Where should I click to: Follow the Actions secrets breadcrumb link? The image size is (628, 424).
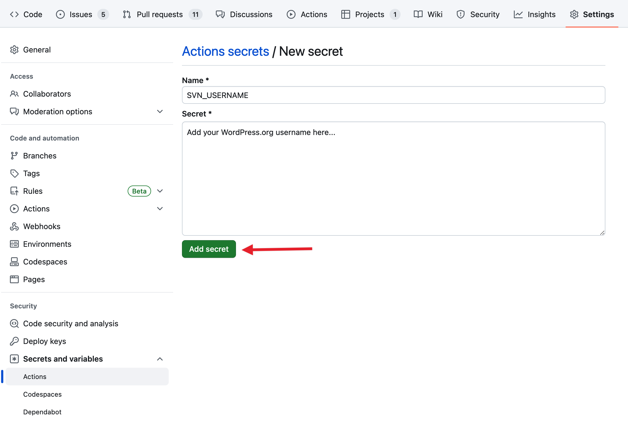(x=226, y=51)
